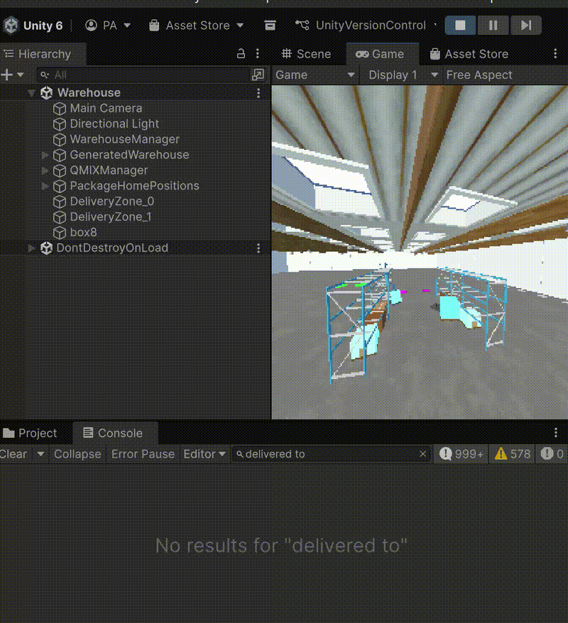Click the package manager box icon in toolbar

[270, 26]
